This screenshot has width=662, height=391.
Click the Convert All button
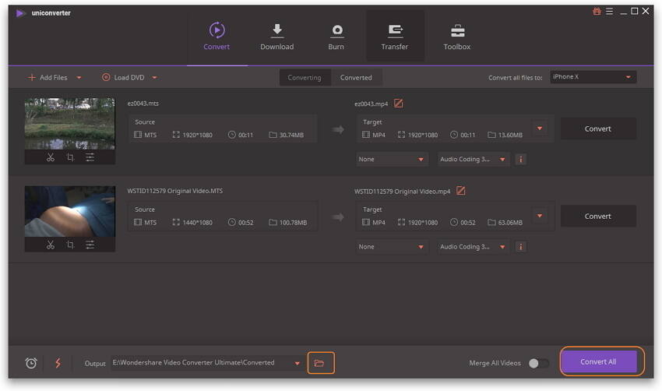pos(598,362)
